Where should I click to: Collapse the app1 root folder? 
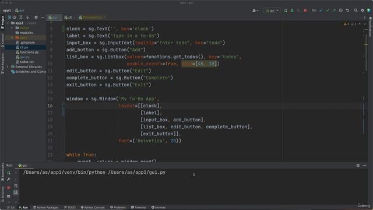pyautogui.click(x=8, y=23)
